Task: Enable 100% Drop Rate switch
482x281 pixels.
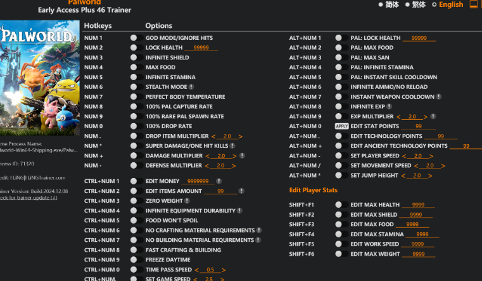Action: (x=136, y=126)
